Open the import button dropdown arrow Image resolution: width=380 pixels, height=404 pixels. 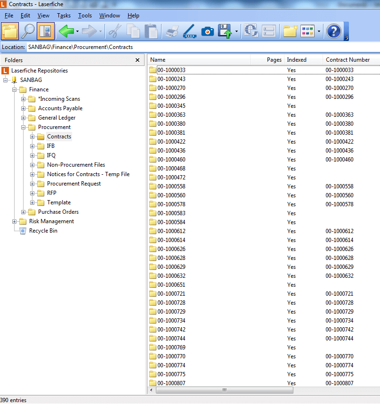tap(236, 32)
